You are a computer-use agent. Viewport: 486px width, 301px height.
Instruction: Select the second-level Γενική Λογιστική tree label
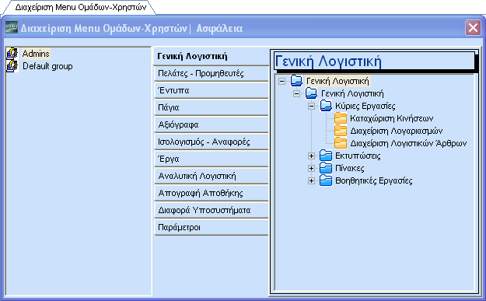click(x=352, y=93)
